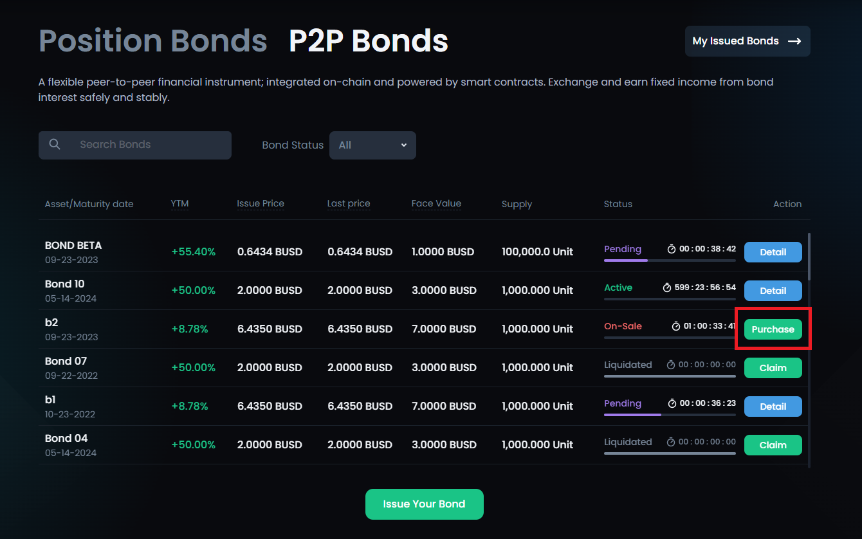Switch to the Position Bonds tab

pyautogui.click(x=152, y=41)
